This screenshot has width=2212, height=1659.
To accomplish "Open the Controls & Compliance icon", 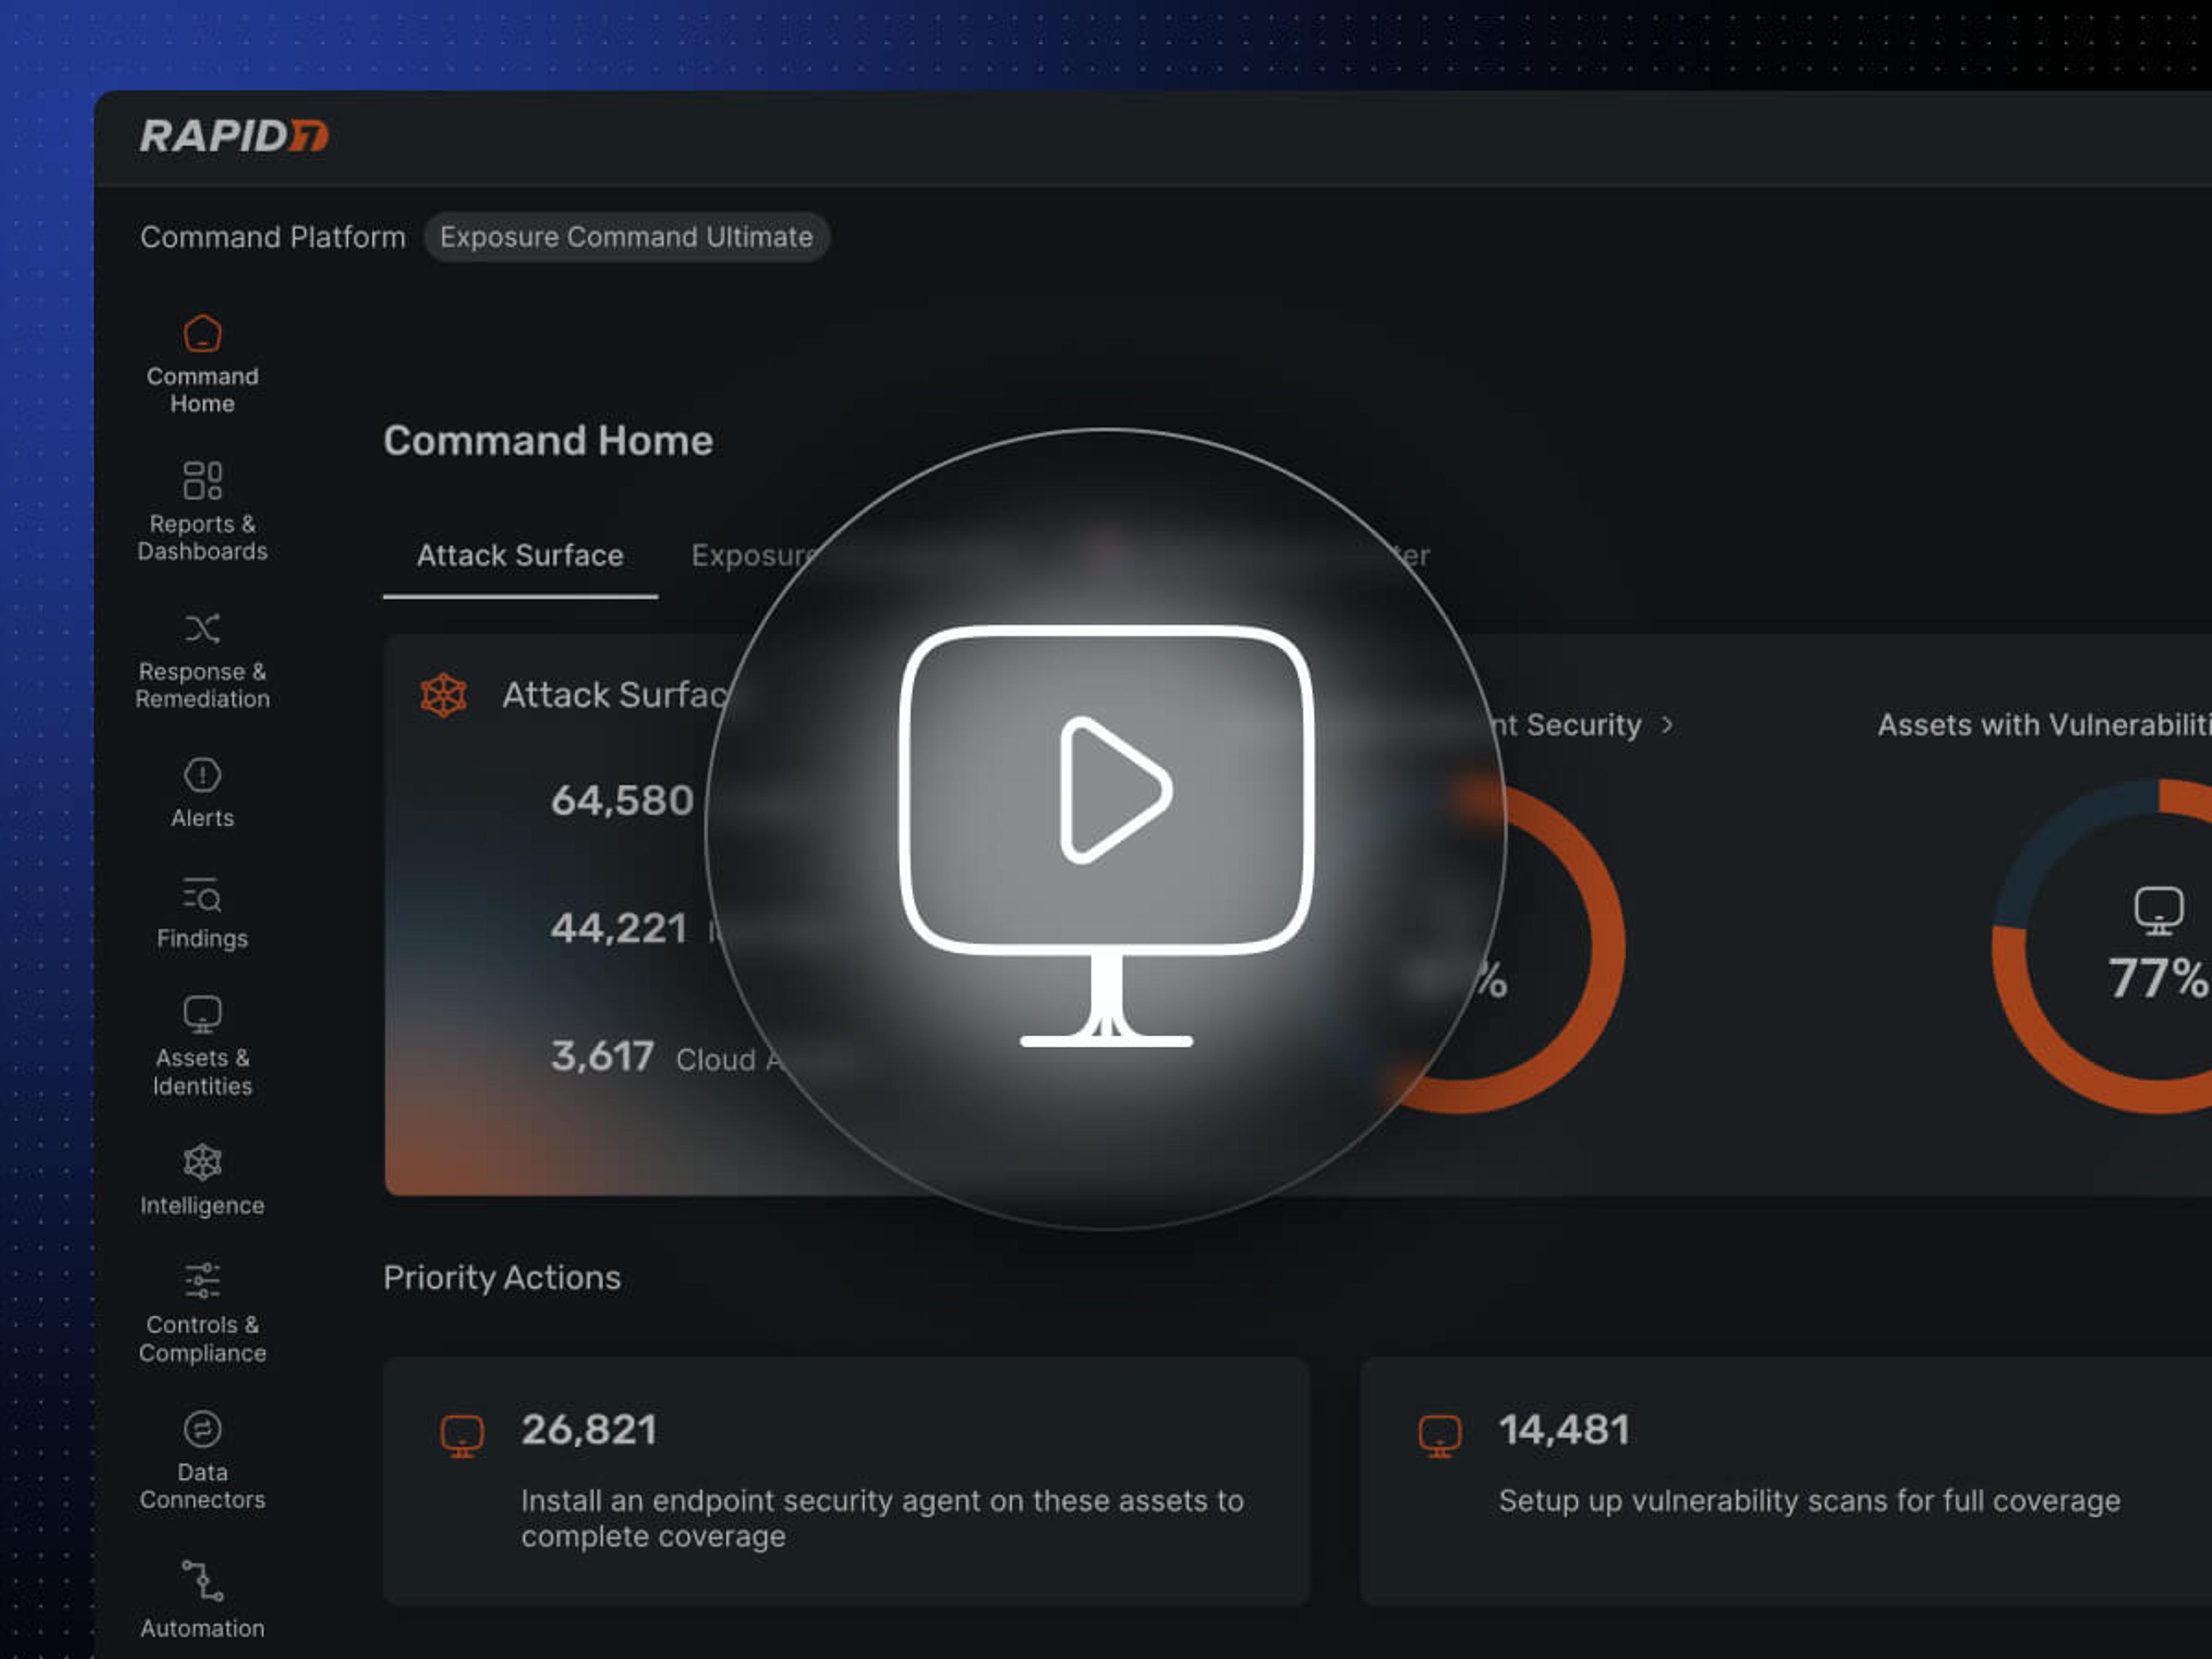I will 202,1281.
